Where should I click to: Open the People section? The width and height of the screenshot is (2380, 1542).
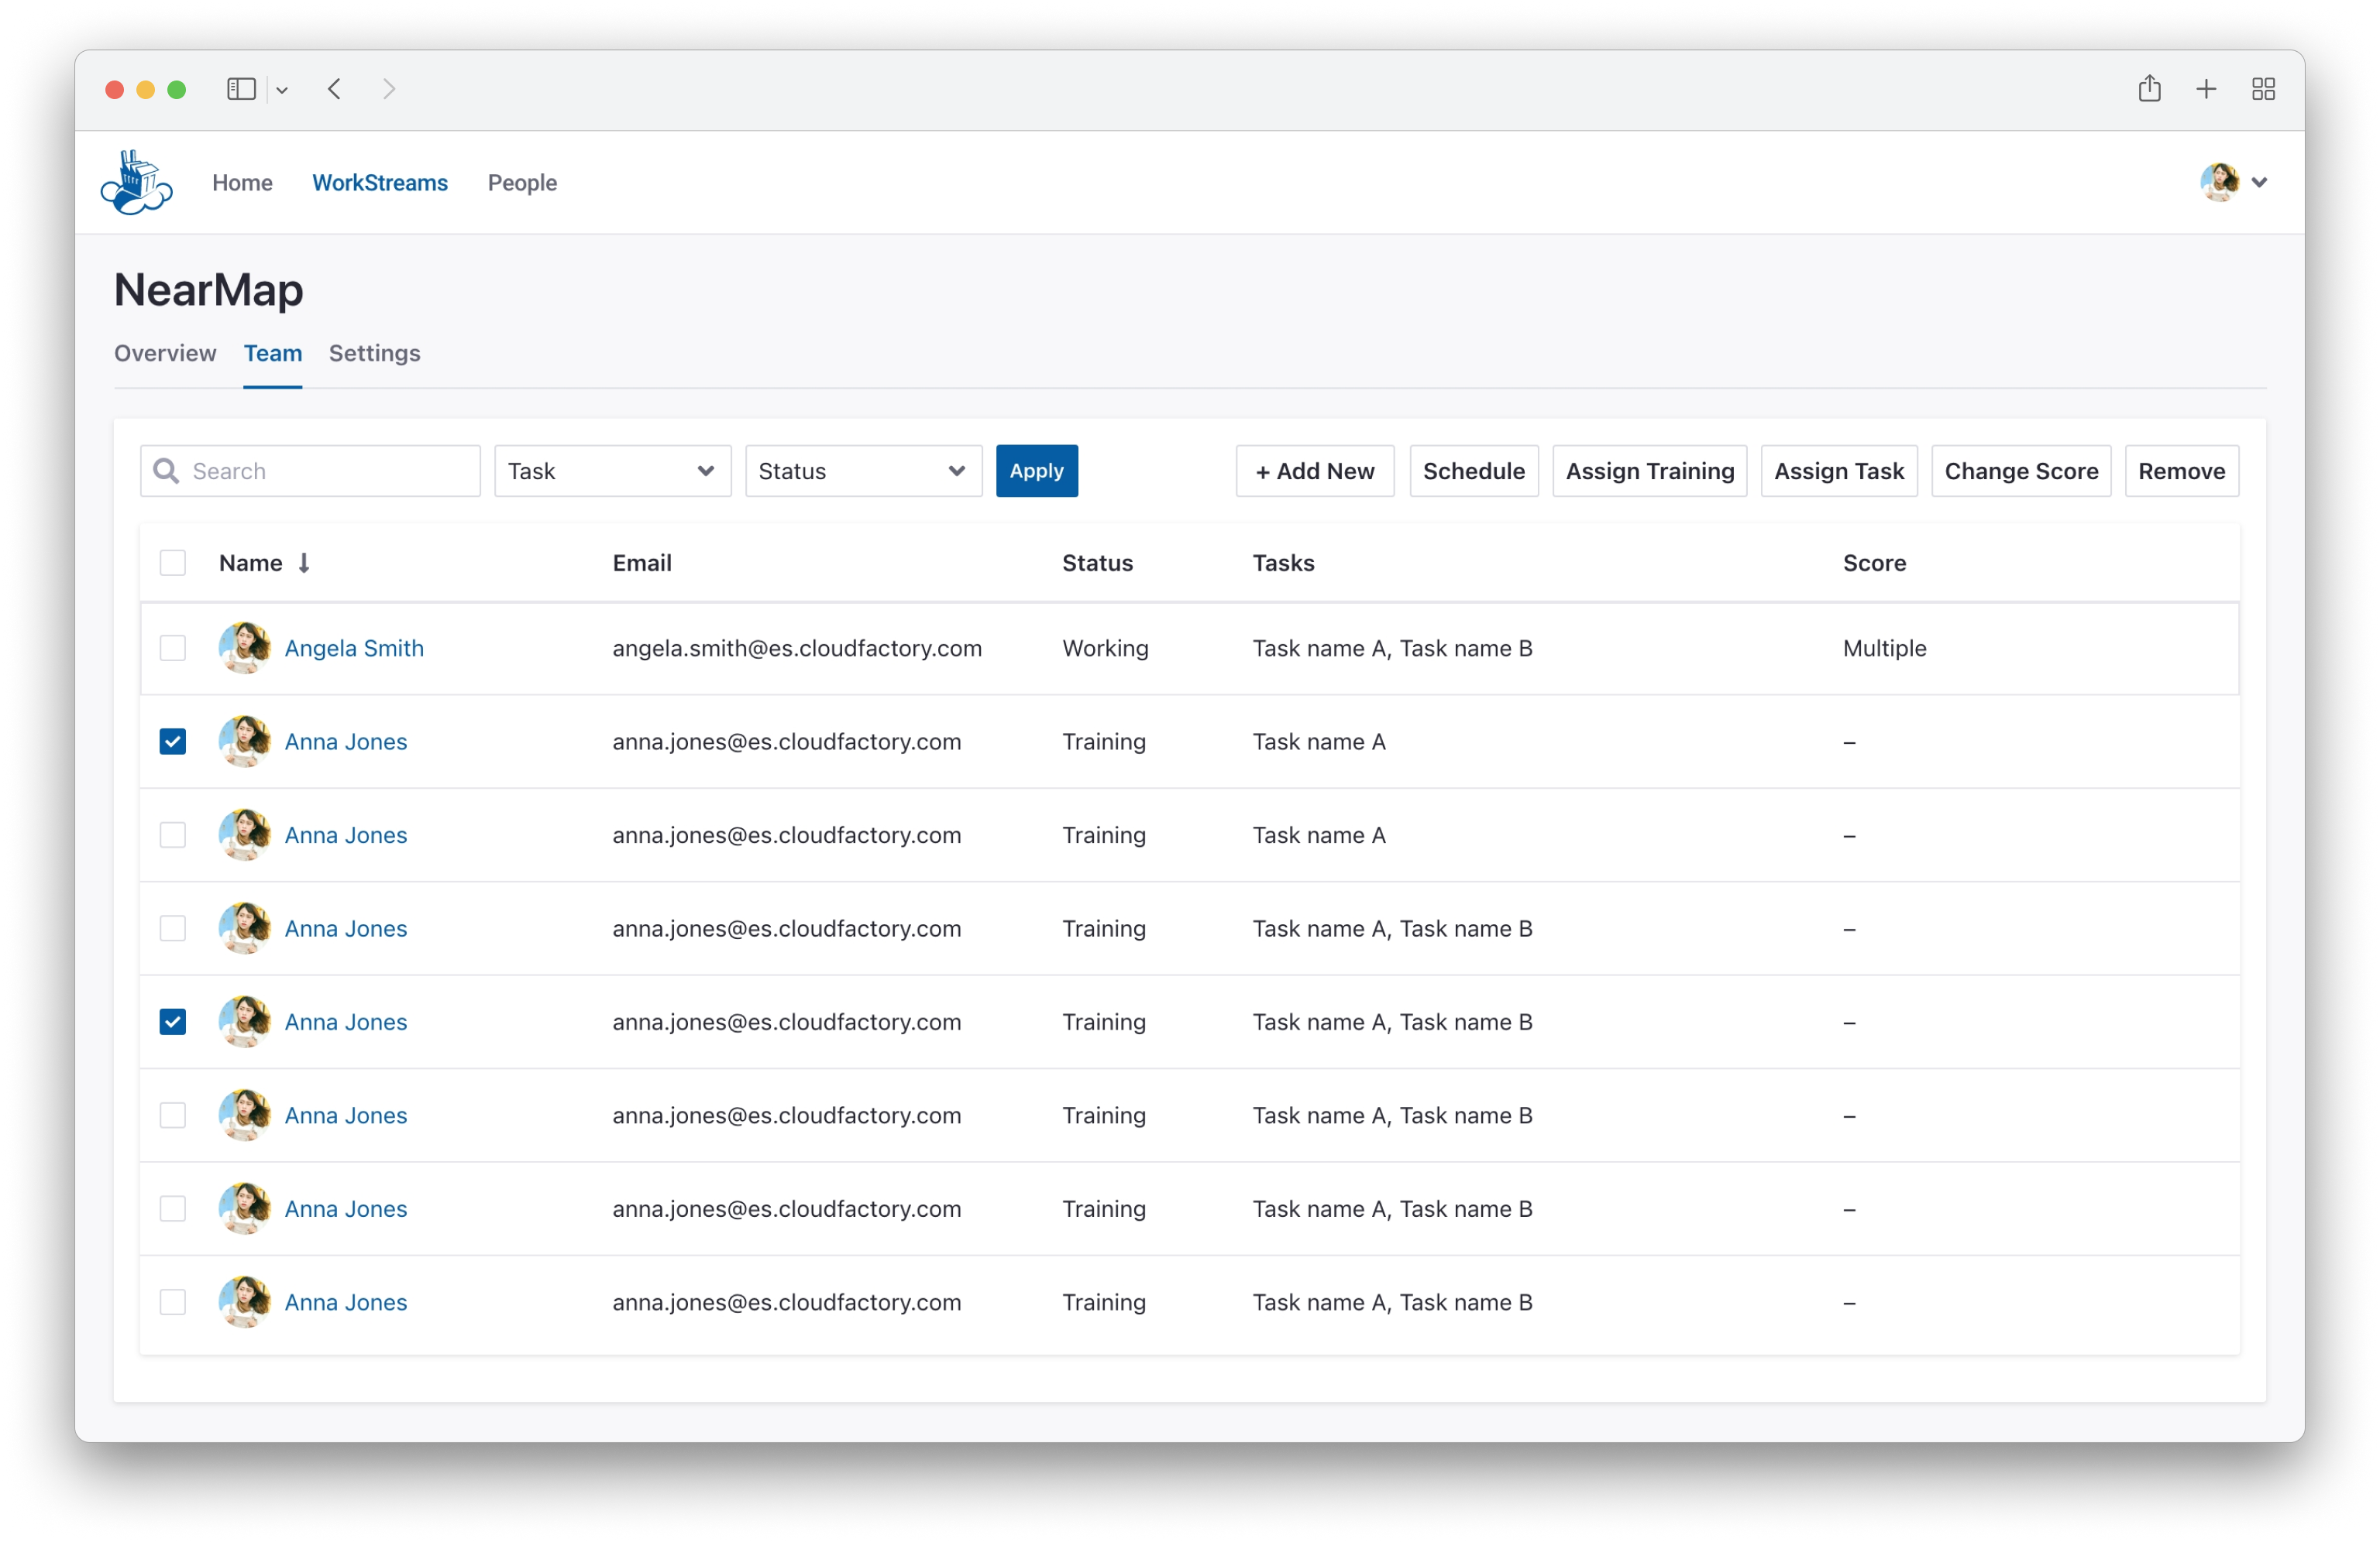(522, 183)
